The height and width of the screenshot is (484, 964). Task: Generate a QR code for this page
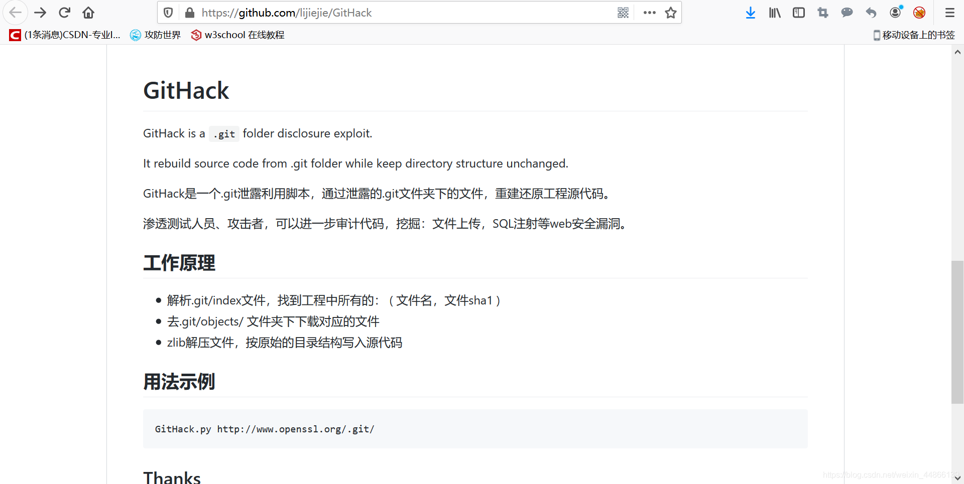tap(623, 13)
